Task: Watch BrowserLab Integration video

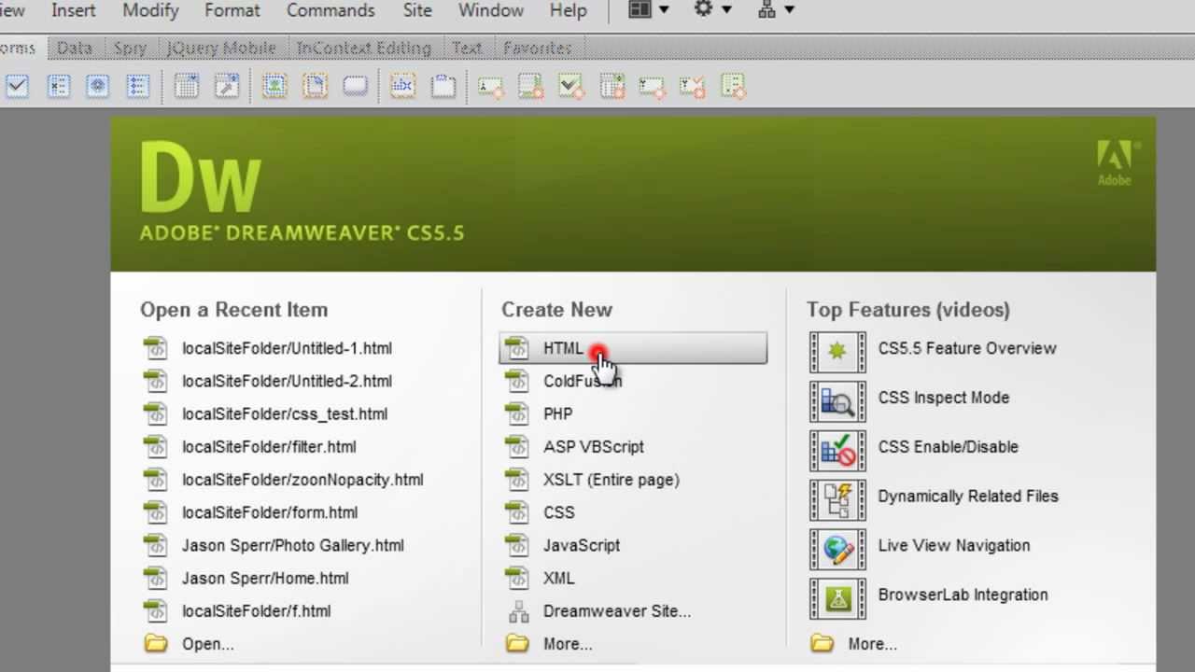Action: pyautogui.click(x=963, y=595)
